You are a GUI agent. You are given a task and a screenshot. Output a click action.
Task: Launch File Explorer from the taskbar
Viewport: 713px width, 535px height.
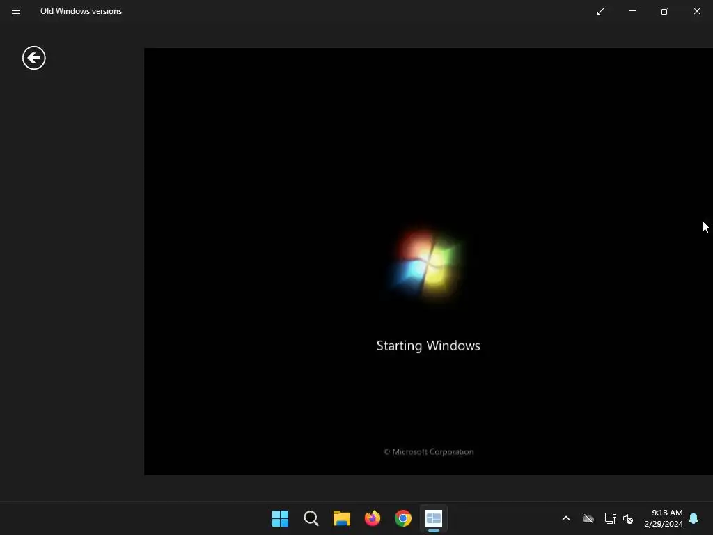pos(341,518)
